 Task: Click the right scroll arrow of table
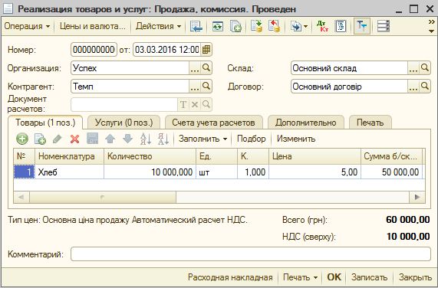[x=417, y=197]
